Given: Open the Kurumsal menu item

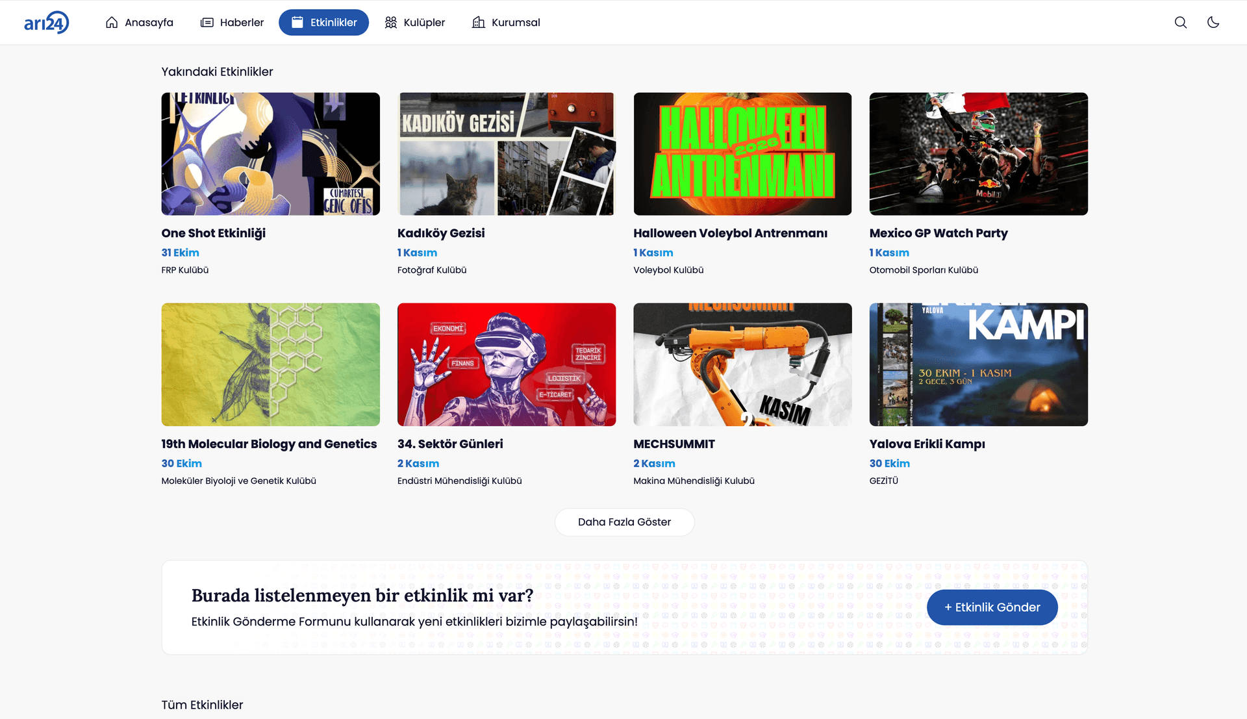Looking at the screenshot, I should tap(506, 22).
